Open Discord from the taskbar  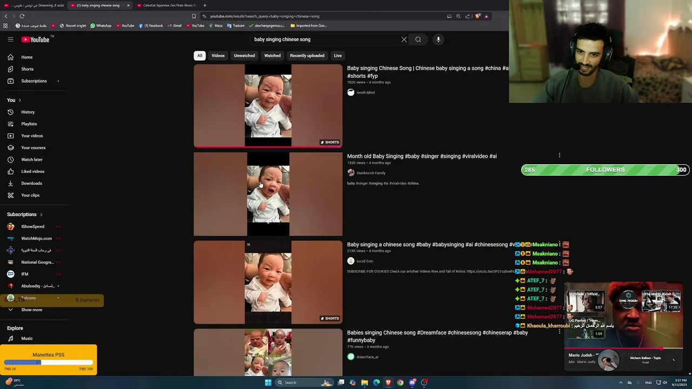(412, 383)
